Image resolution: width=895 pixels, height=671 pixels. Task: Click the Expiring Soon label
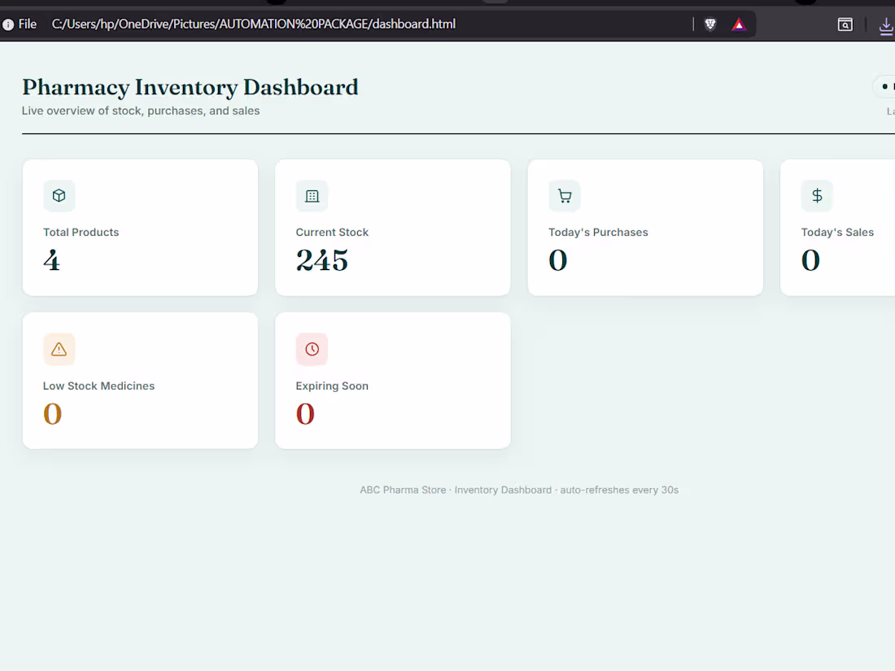coord(332,386)
